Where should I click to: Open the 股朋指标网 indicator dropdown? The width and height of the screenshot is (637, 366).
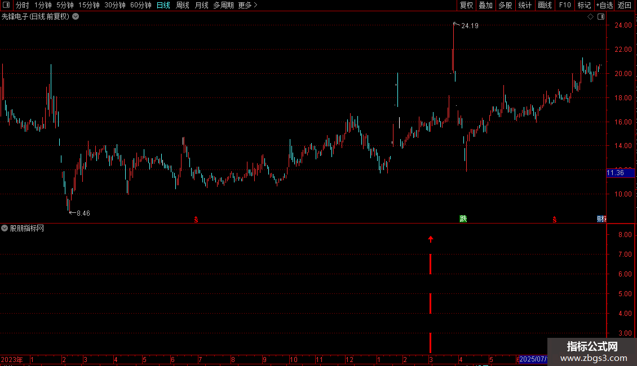5,229
